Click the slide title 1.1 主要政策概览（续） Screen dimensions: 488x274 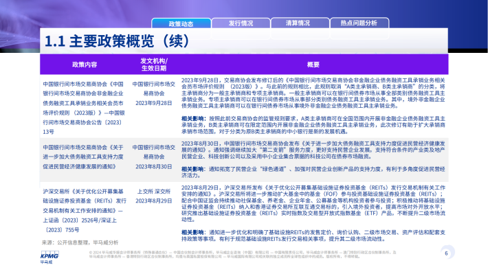(x=117, y=41)
